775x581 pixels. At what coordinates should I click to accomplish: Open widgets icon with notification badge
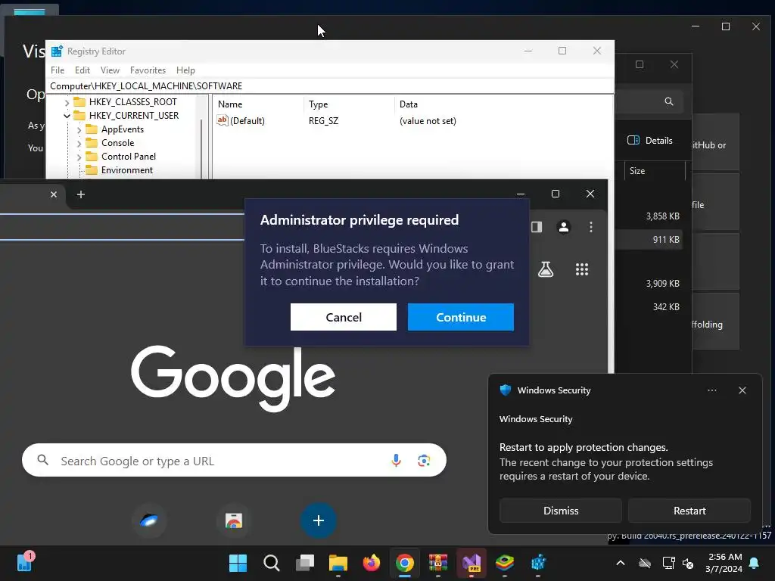tap(25, 562)
